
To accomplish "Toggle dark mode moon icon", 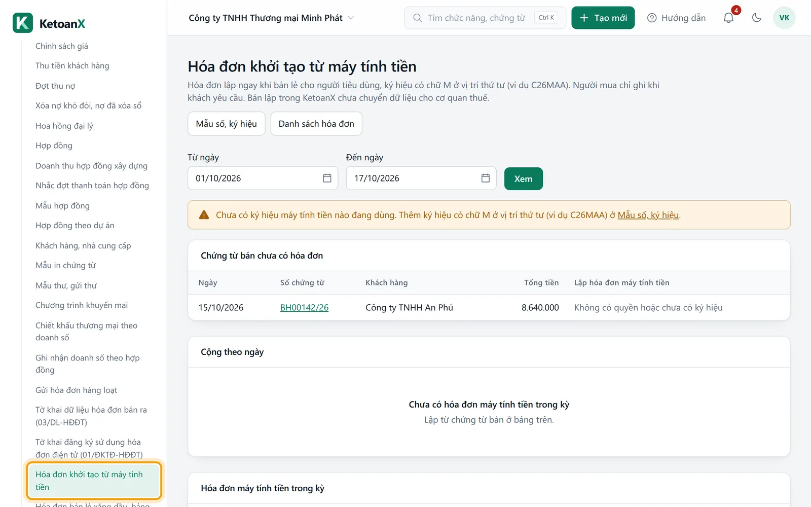I will click(x=757, y=18).
